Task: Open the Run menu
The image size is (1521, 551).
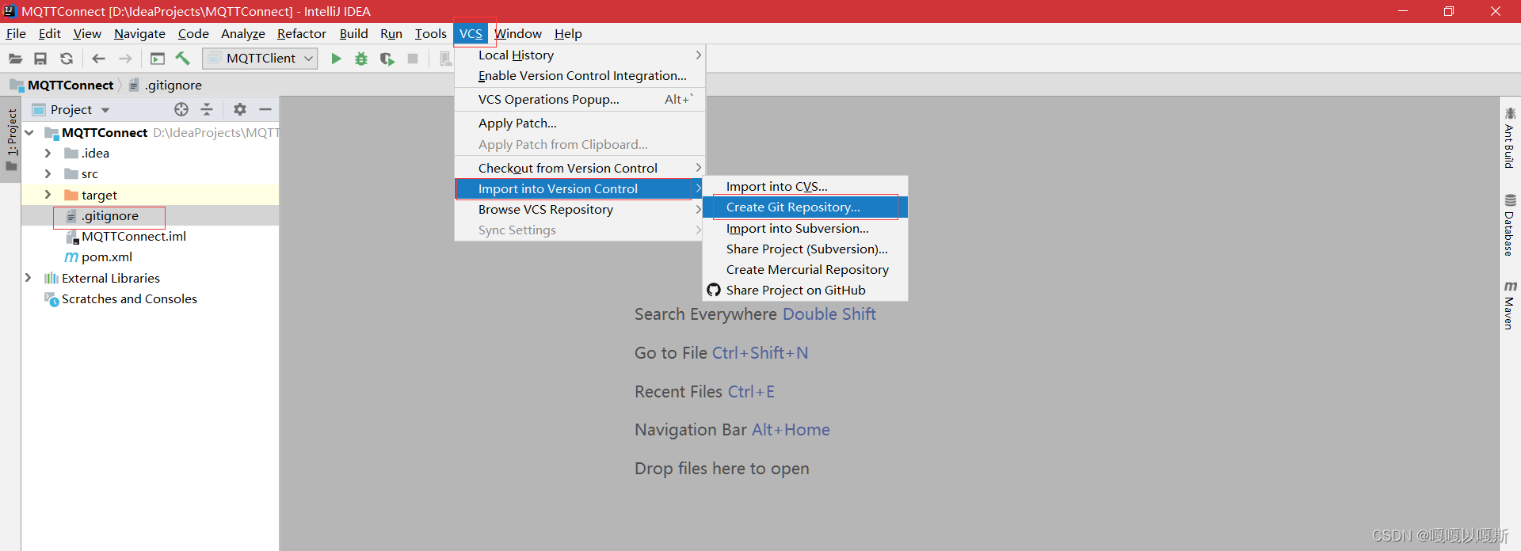Action: click(391, 33)
